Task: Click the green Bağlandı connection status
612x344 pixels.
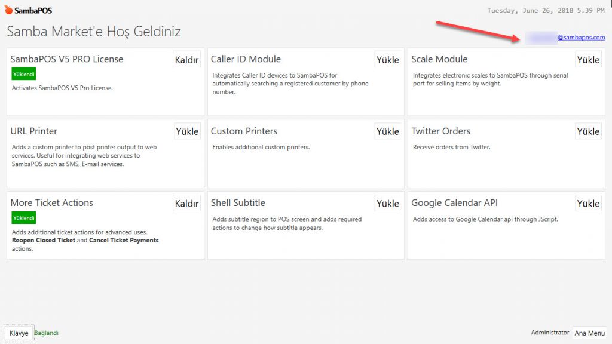Action: [x=46, y=333]
